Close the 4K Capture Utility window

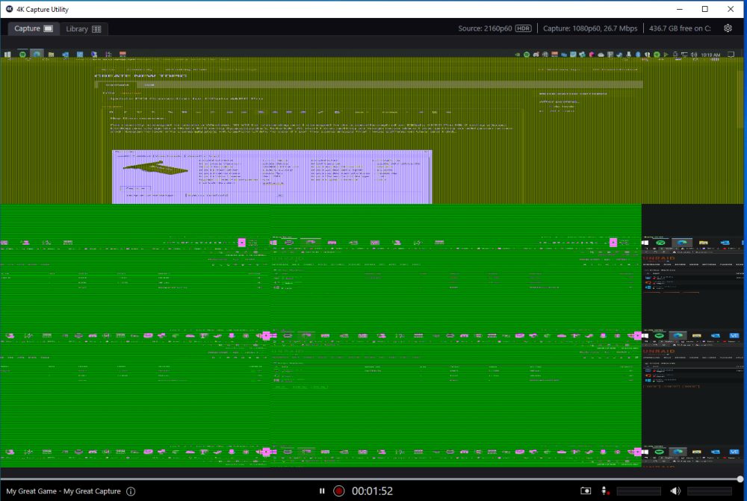coord(731,9)
